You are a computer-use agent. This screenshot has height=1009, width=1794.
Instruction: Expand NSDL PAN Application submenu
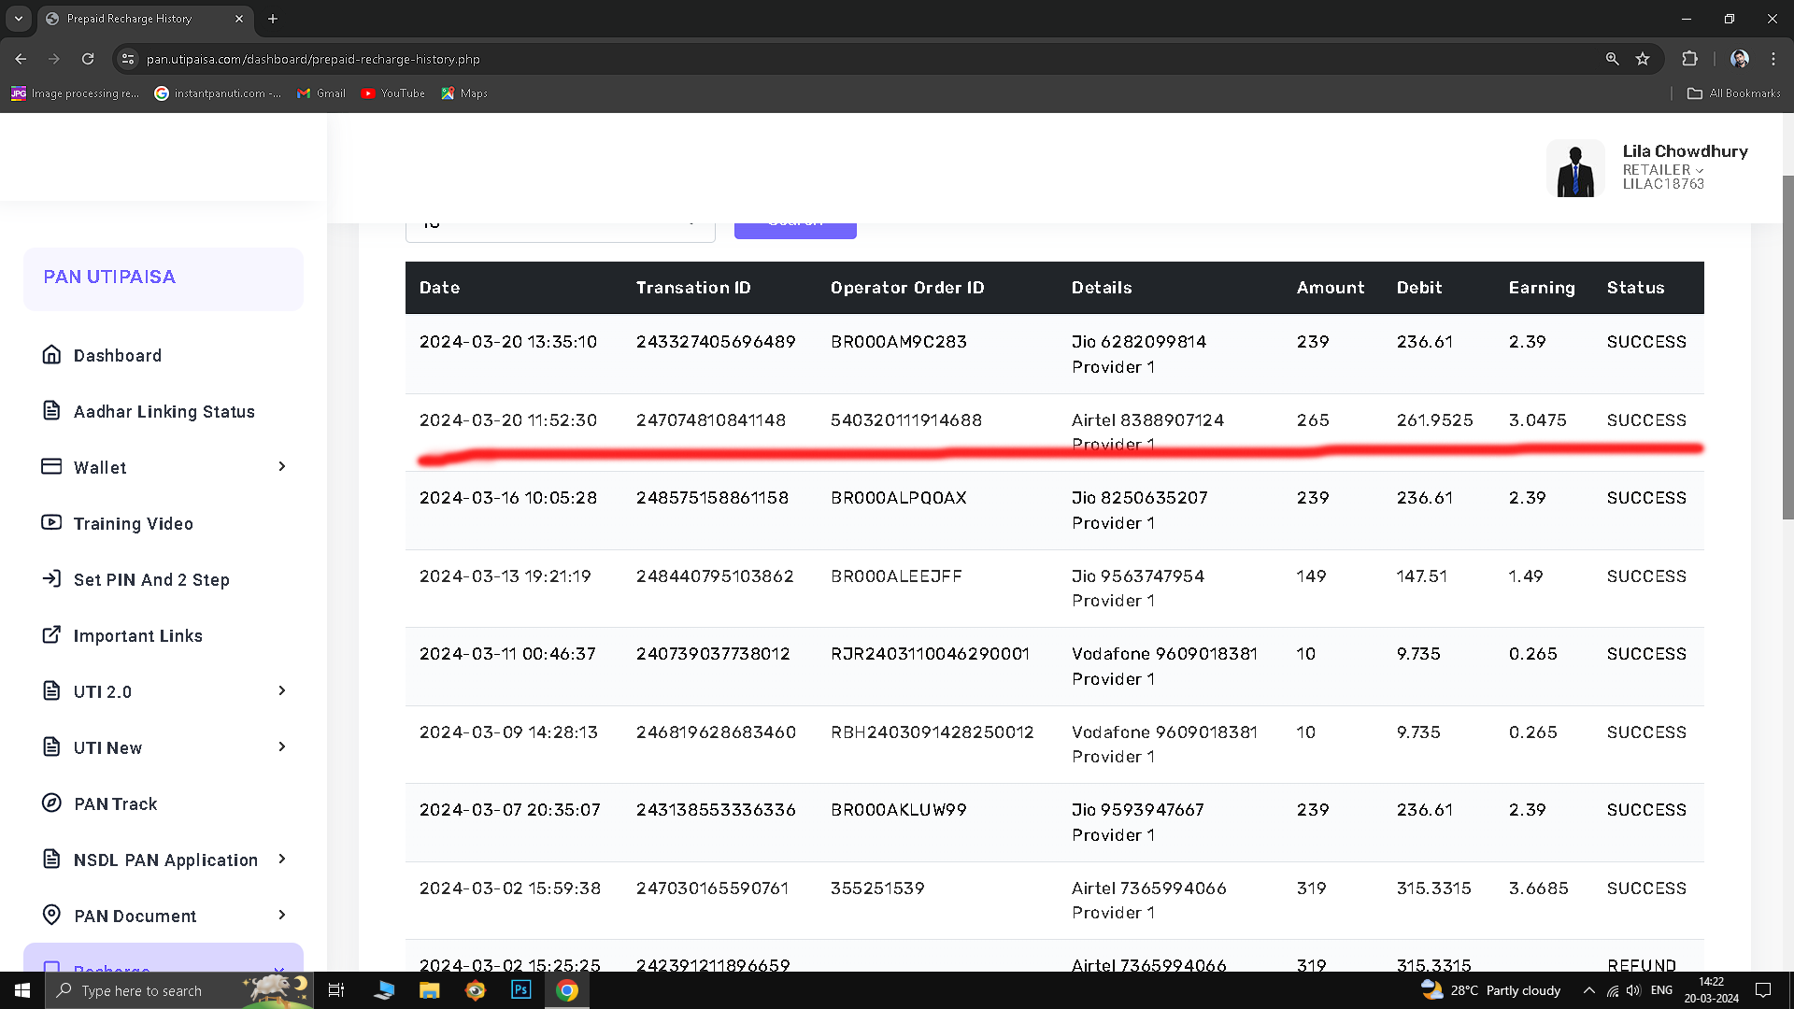pyautogui.click(x=282, y=860)
